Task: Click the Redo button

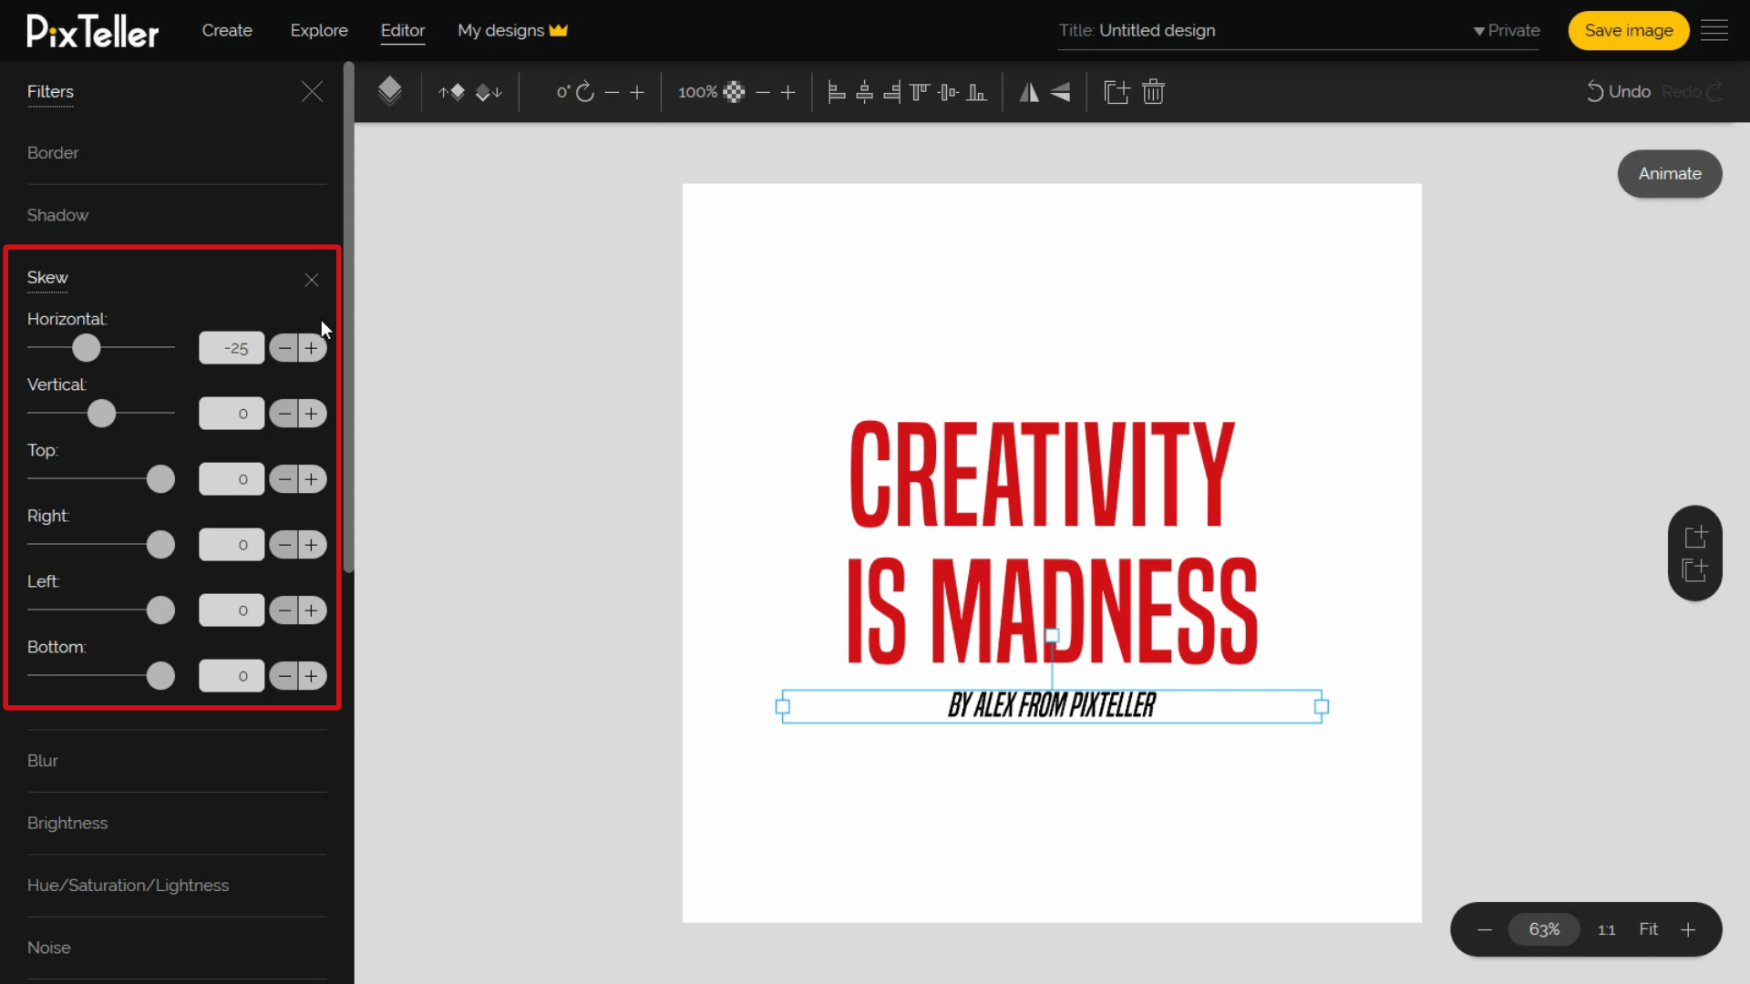Action: pyautogui.click(x=1692, y=92)
